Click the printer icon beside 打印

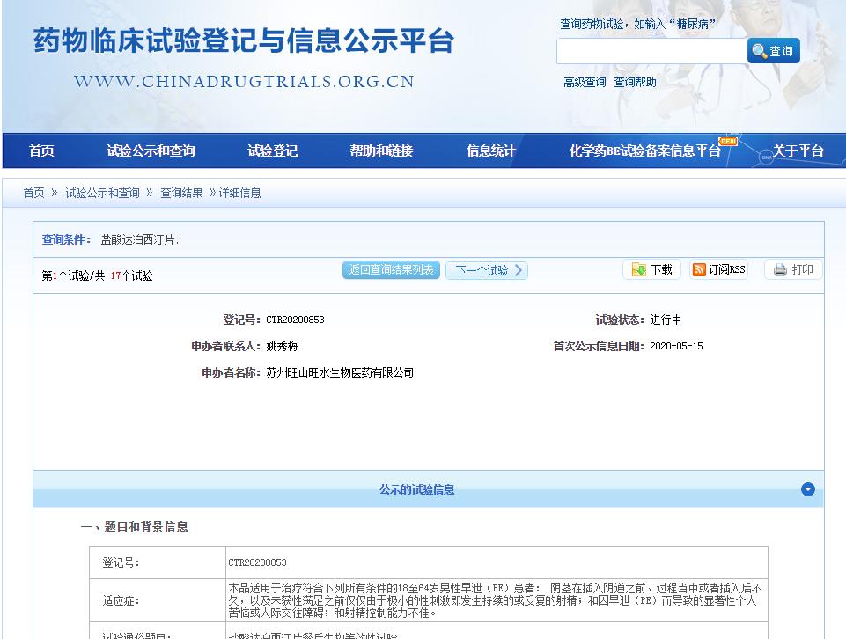tap(779, 269)
